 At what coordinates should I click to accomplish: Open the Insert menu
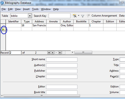[26, 9]
